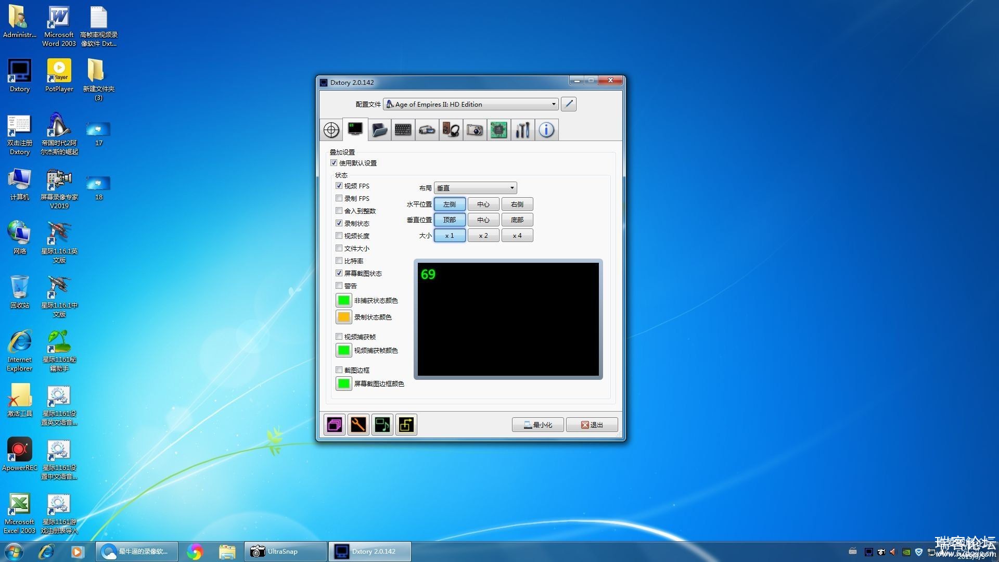The width and height of the screenshot is (999, 562).
Task: Select overlay size x 4
Action: tap(517, 235)
